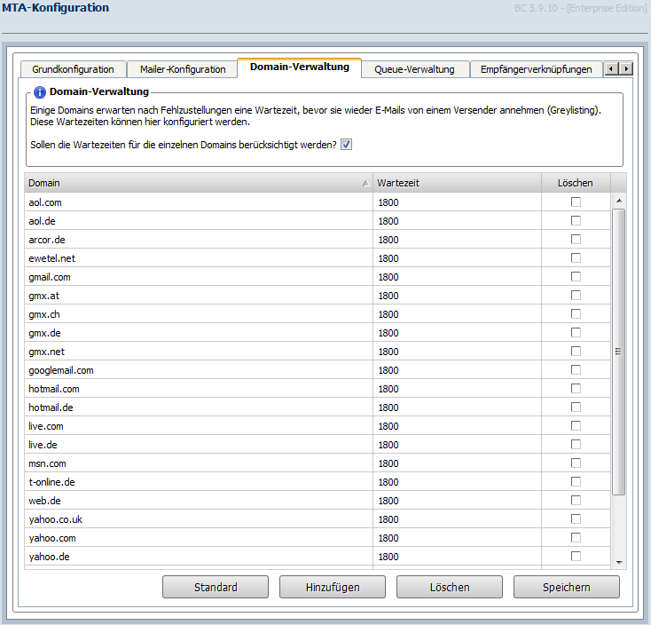Open the Queue-Verwaltung tab
The width and height of the screenshot is (651, 625).
(x=414, y=69)
